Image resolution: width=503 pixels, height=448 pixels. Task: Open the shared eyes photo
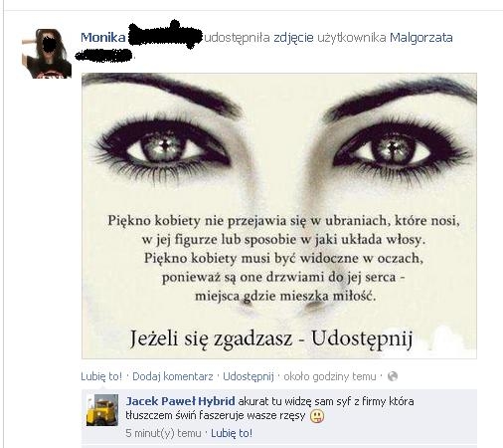point(279,216)
